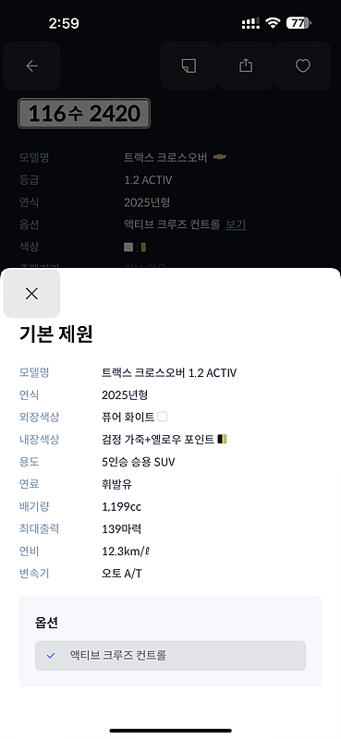Tap the battery indicator showing 77

point(298,23)
